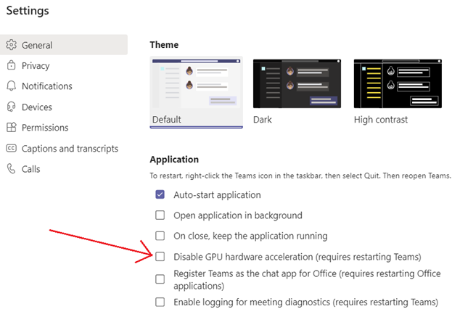Select the Default theme thumbnail
The image size is (452, 309).
click(x=196, y=83)
